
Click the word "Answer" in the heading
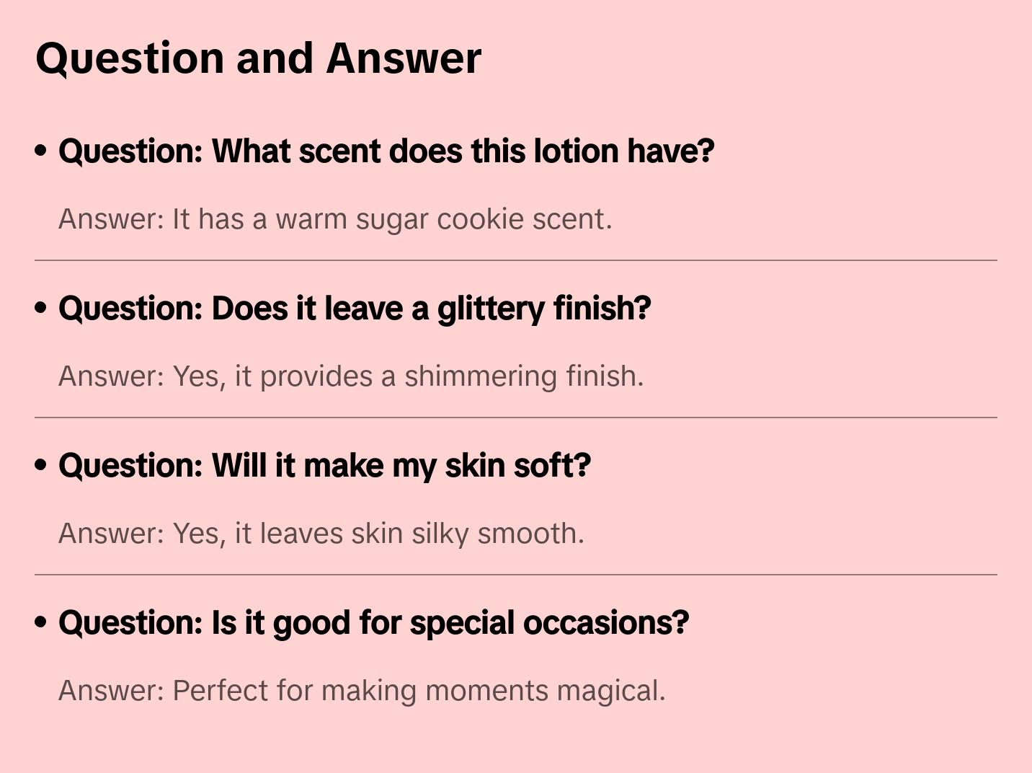point(404,58)
